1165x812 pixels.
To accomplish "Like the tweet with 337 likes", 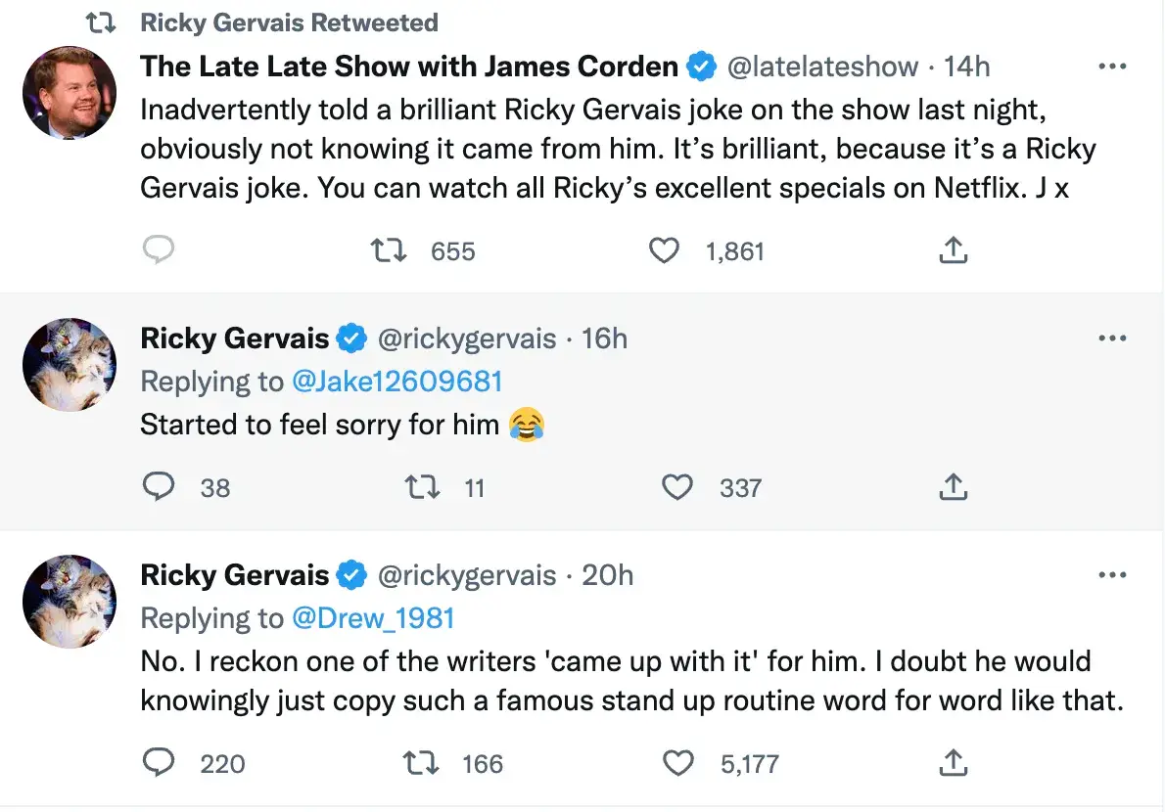I will (x=677, y=487).
